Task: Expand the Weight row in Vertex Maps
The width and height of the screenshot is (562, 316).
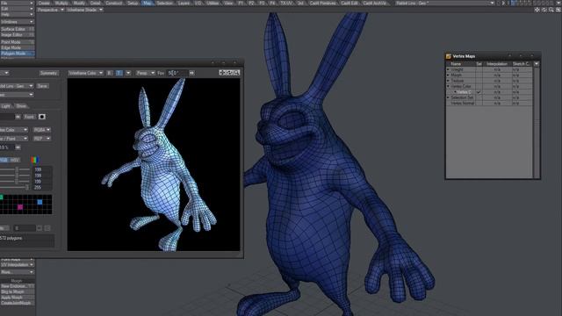Action: 448,69
